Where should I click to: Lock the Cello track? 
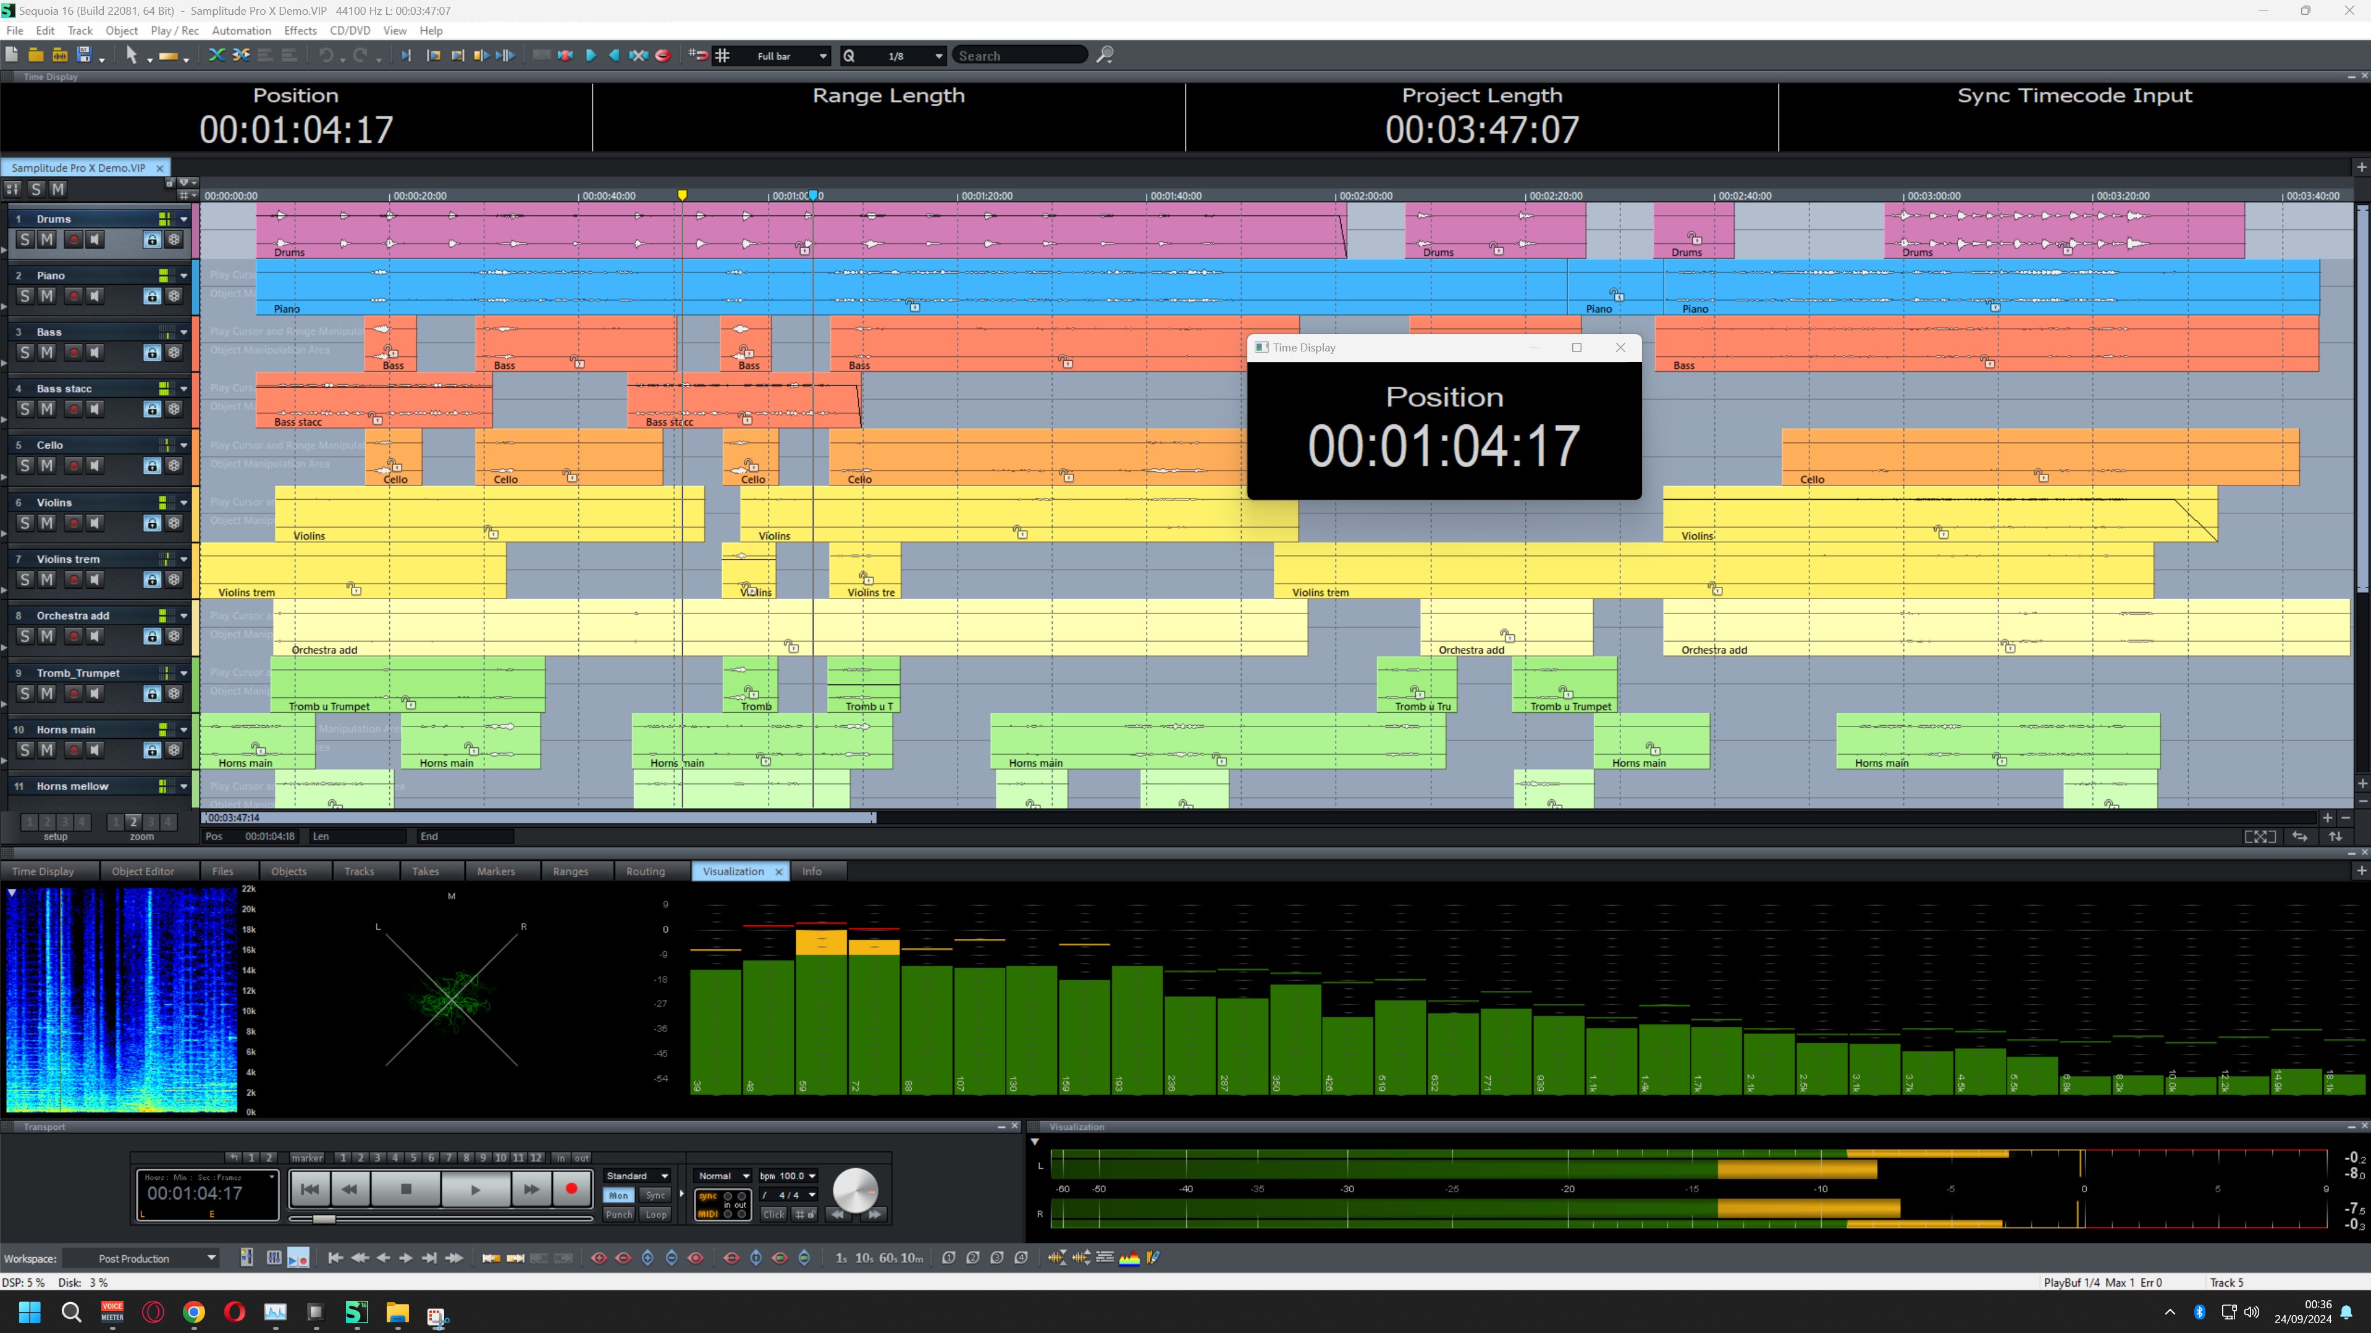click(152, 466)
